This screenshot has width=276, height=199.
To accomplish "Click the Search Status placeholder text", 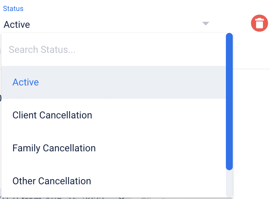I will (42, 49).
